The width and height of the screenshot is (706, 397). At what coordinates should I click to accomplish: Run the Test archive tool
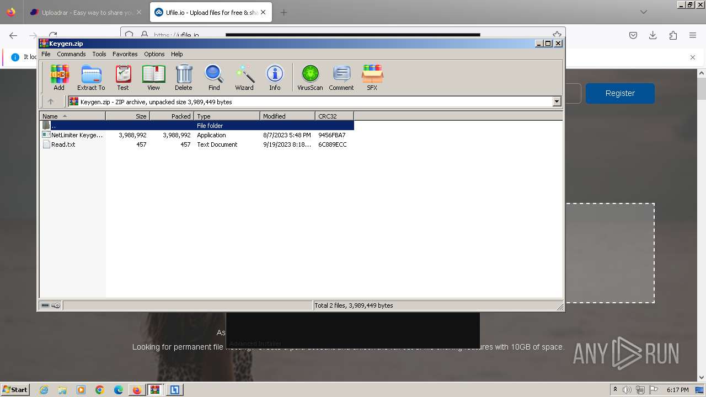coord(123,77)
